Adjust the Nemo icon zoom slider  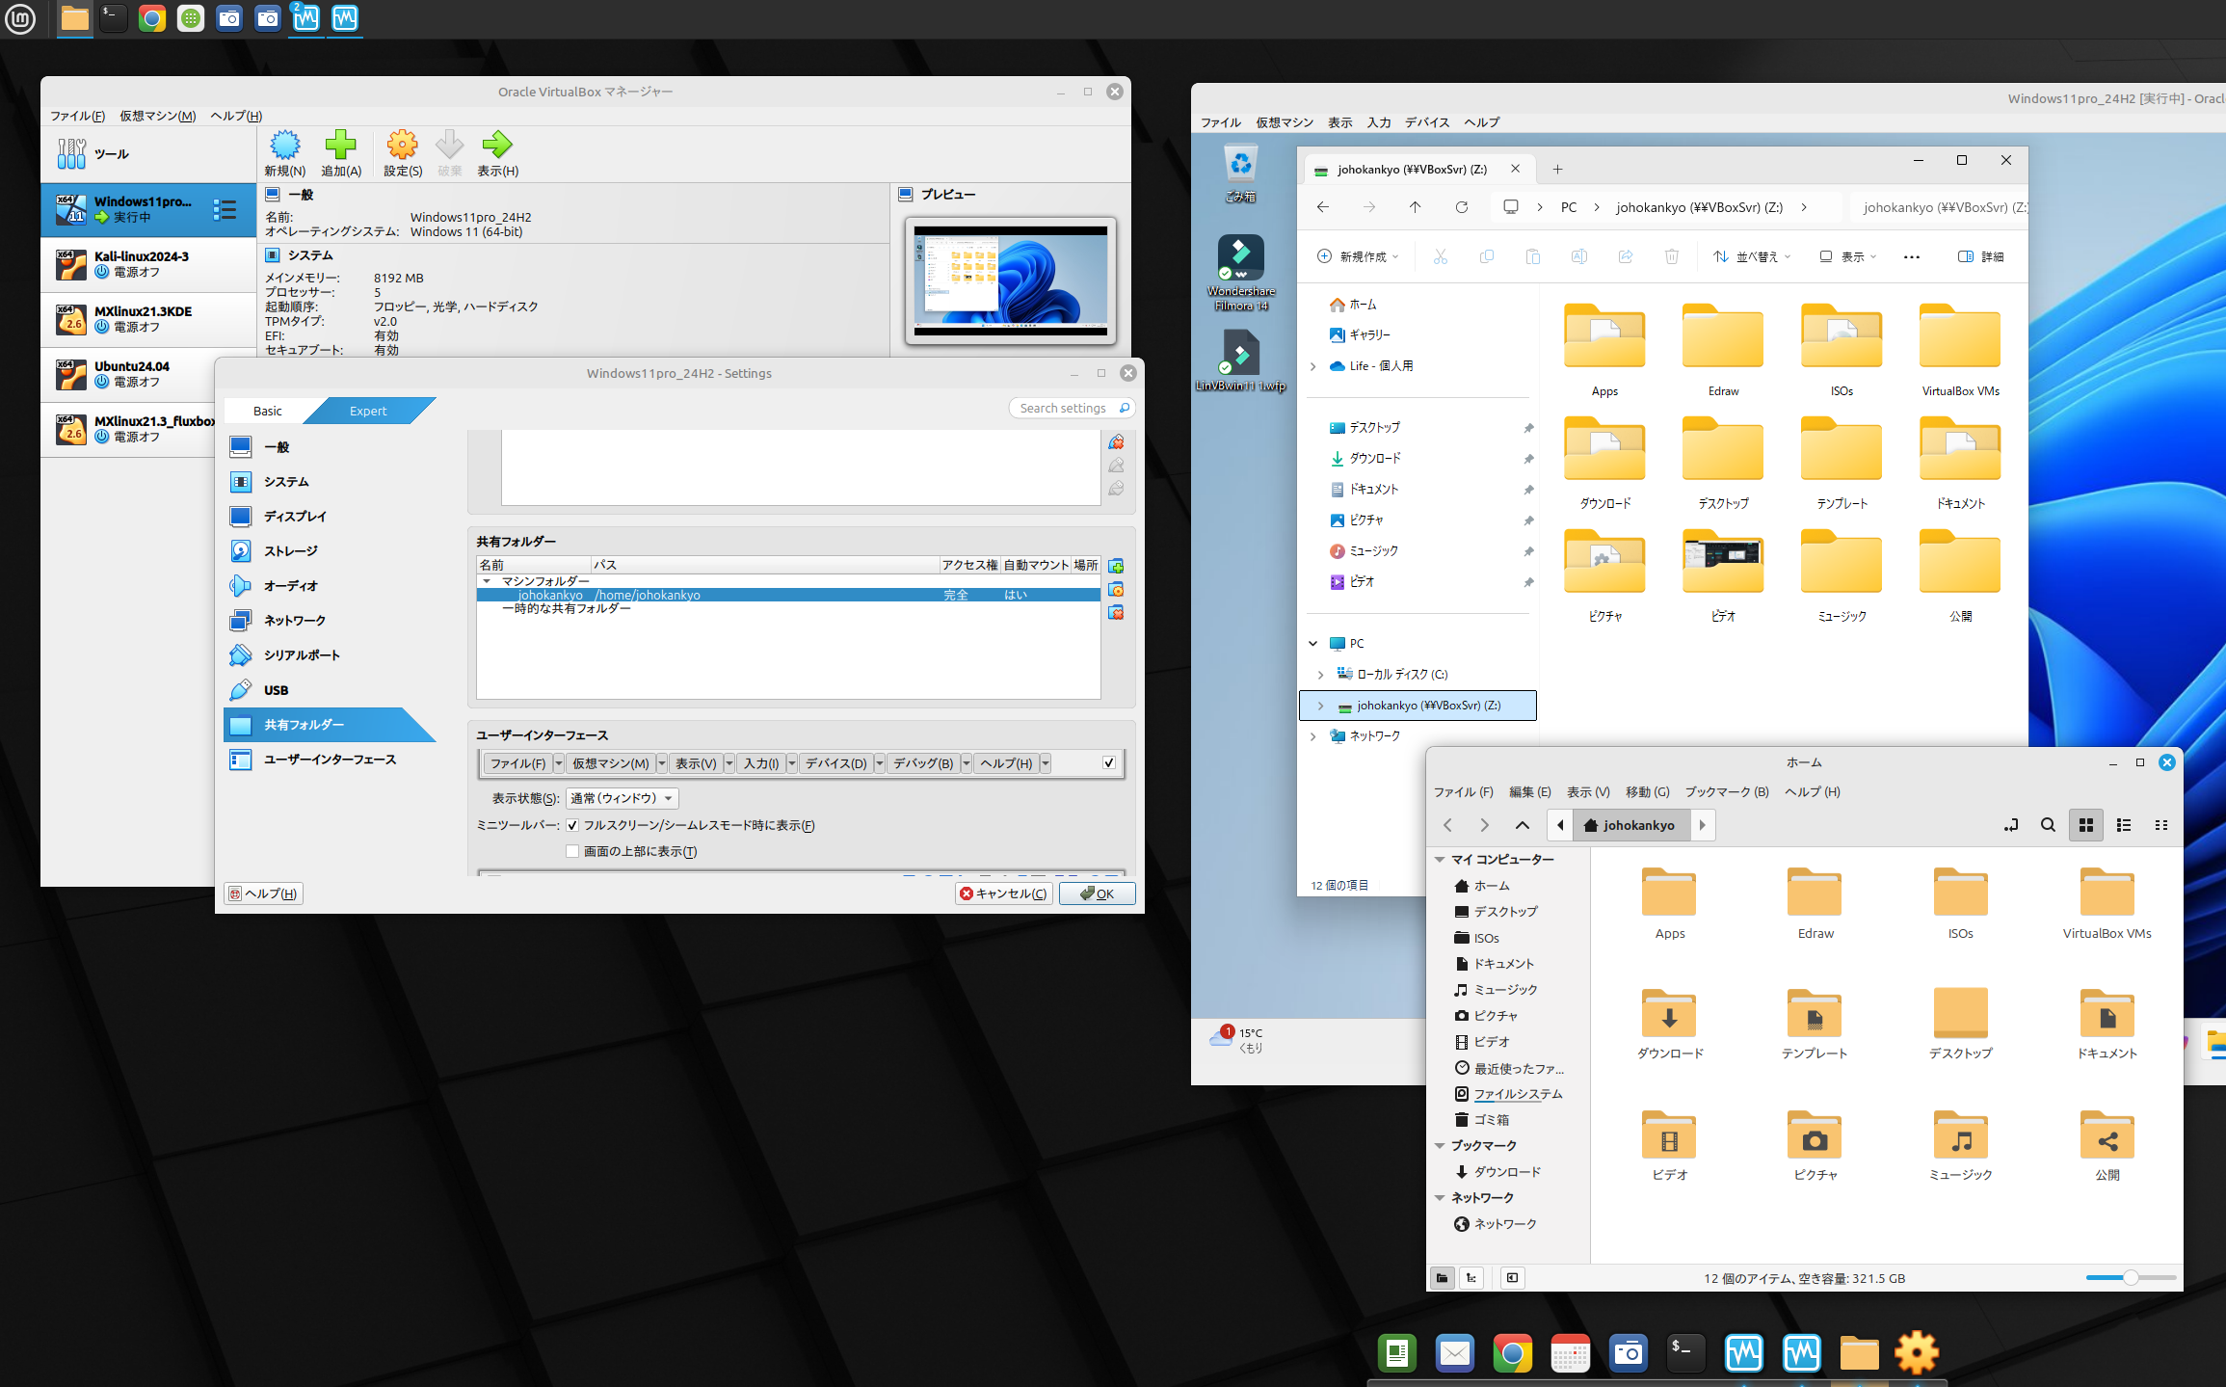(2131, 1278)
